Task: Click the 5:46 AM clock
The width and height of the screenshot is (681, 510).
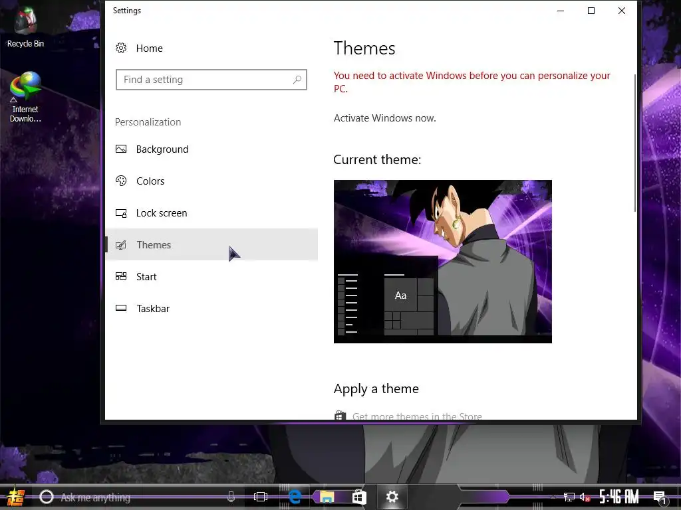Action: (619, 497)
